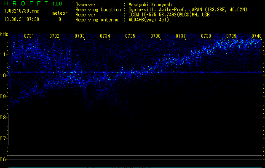Click the 0740 time marker

[257, 36]
